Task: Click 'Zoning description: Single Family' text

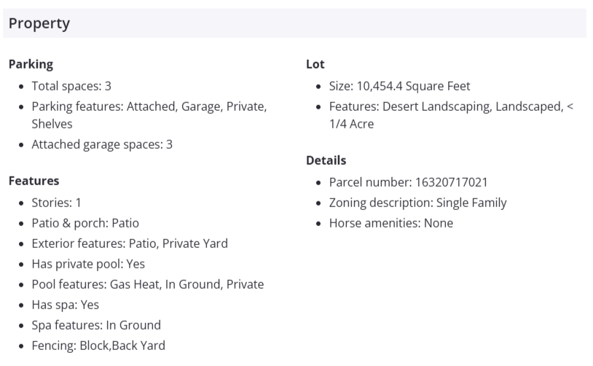Action: (x=417, y=202)
